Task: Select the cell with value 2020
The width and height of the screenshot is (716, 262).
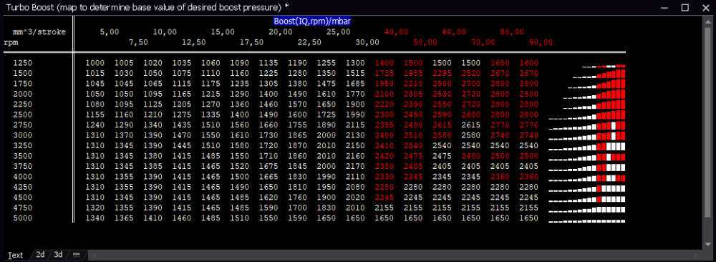Action: pos(355,198)
